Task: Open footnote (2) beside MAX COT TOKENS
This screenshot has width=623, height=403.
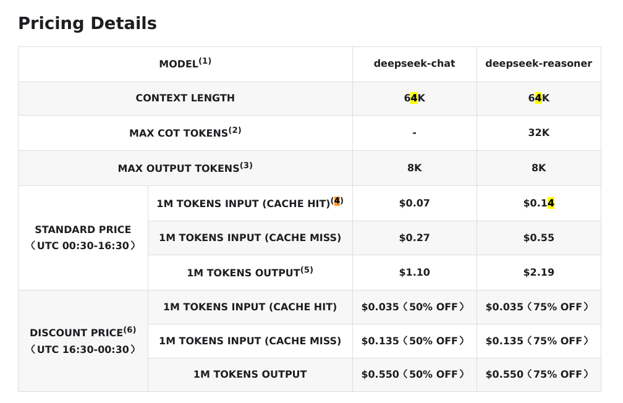Action: pos(235,130)
